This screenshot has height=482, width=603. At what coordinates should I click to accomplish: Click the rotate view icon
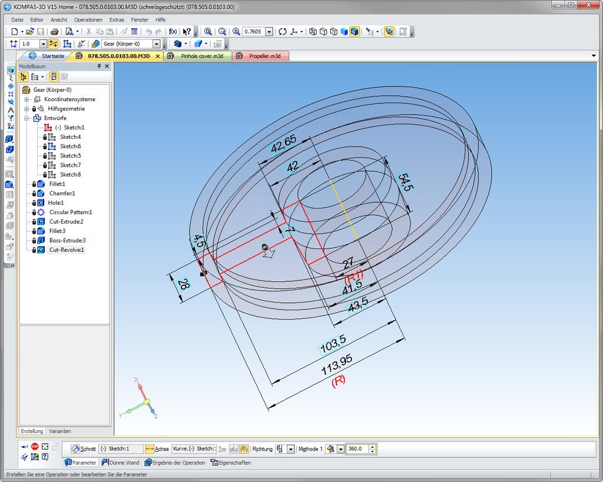[283, 32]
